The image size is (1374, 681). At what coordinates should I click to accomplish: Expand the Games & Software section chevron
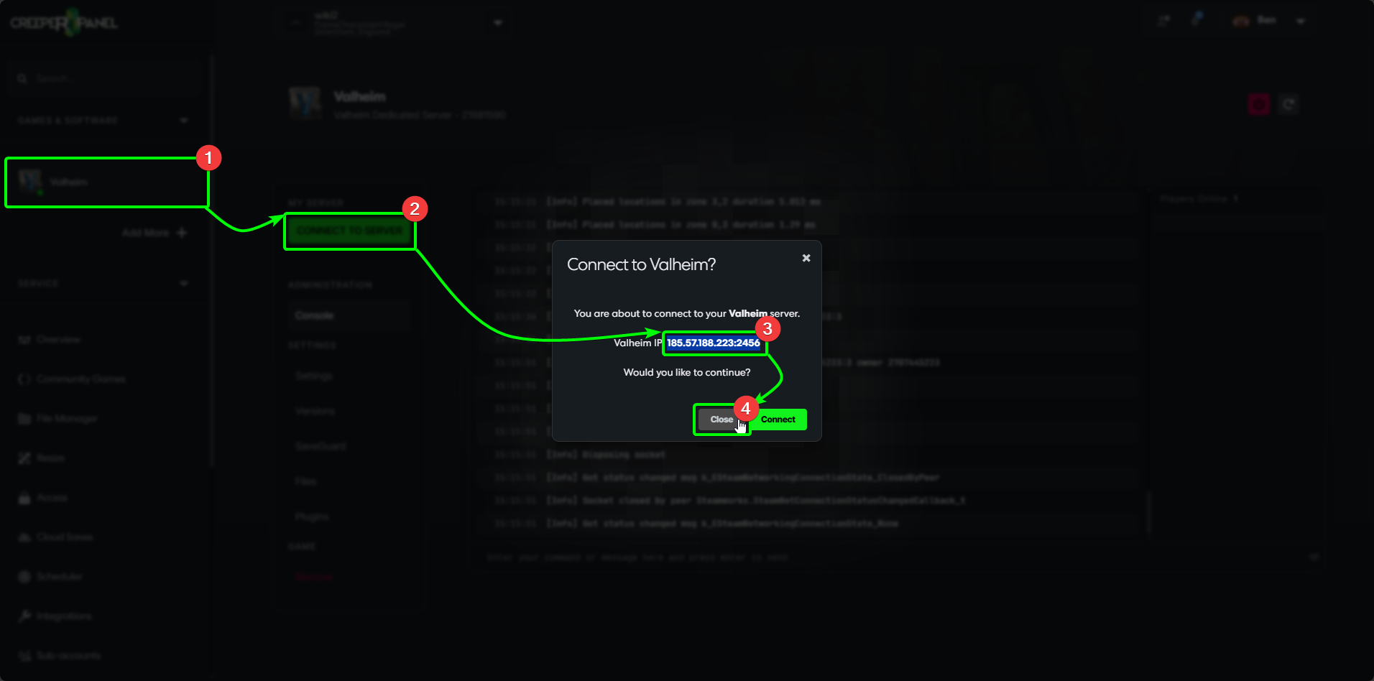tap(184, 120)
